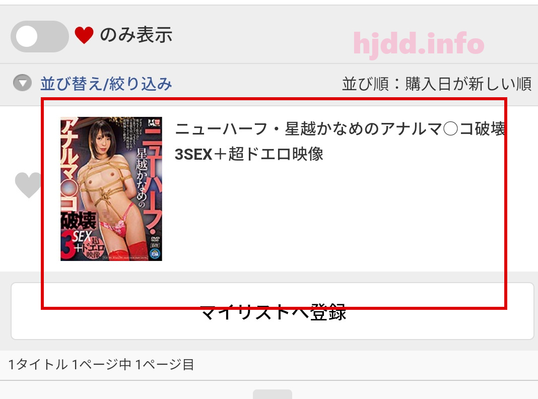
Task: Click the 1タイトル 1ページ中 1ページ目 page info
Action: pos(101,365)
